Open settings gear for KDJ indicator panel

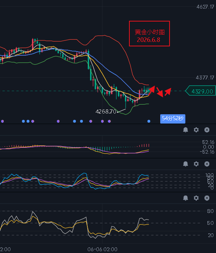(x=196, y=164)
